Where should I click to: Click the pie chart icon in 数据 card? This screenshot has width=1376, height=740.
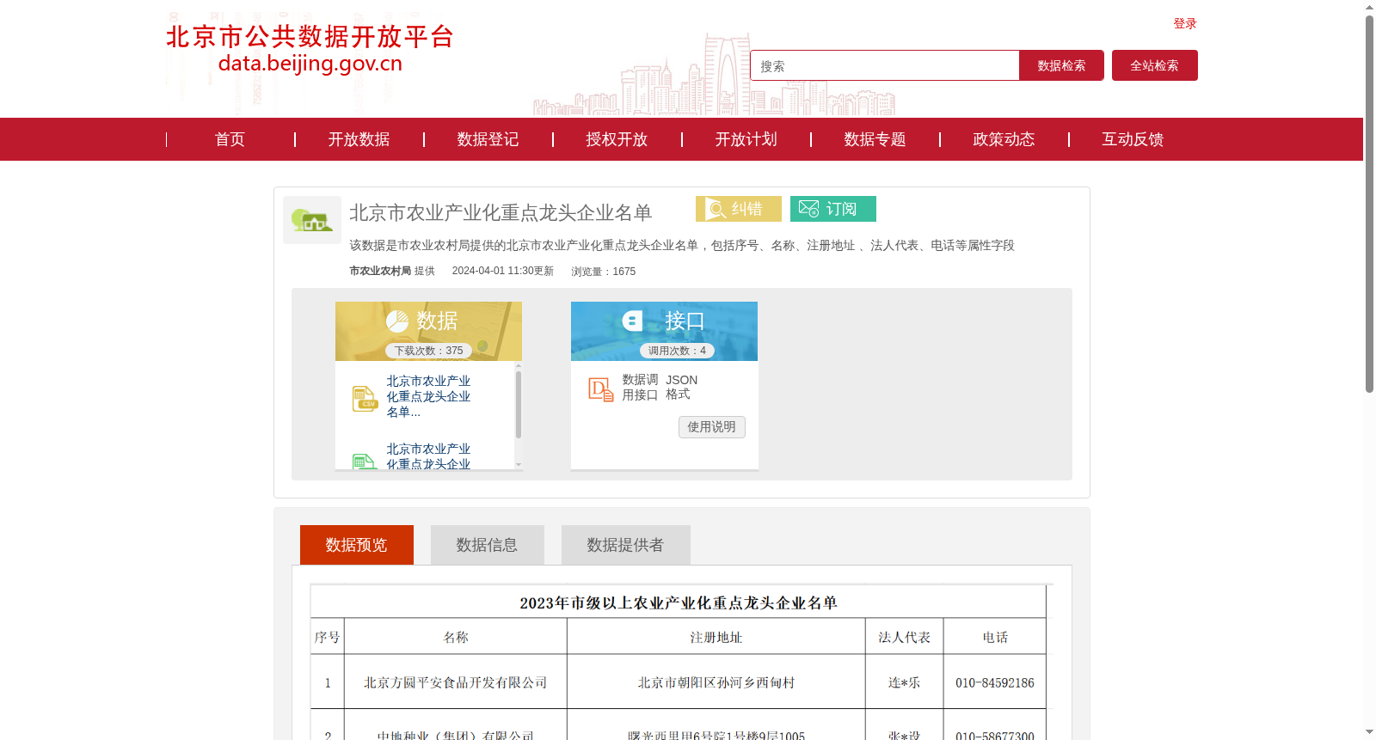pos(397,321)
